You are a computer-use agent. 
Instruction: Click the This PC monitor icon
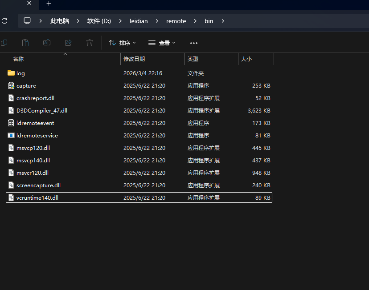28,21
